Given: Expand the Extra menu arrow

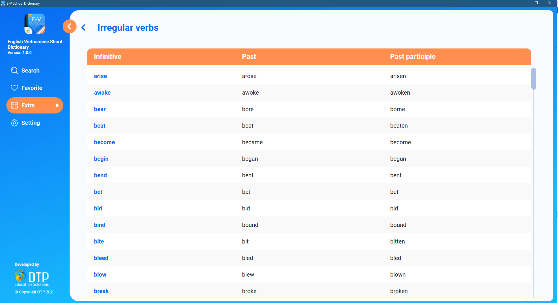Looking at the screenshot, I should 57,105.
